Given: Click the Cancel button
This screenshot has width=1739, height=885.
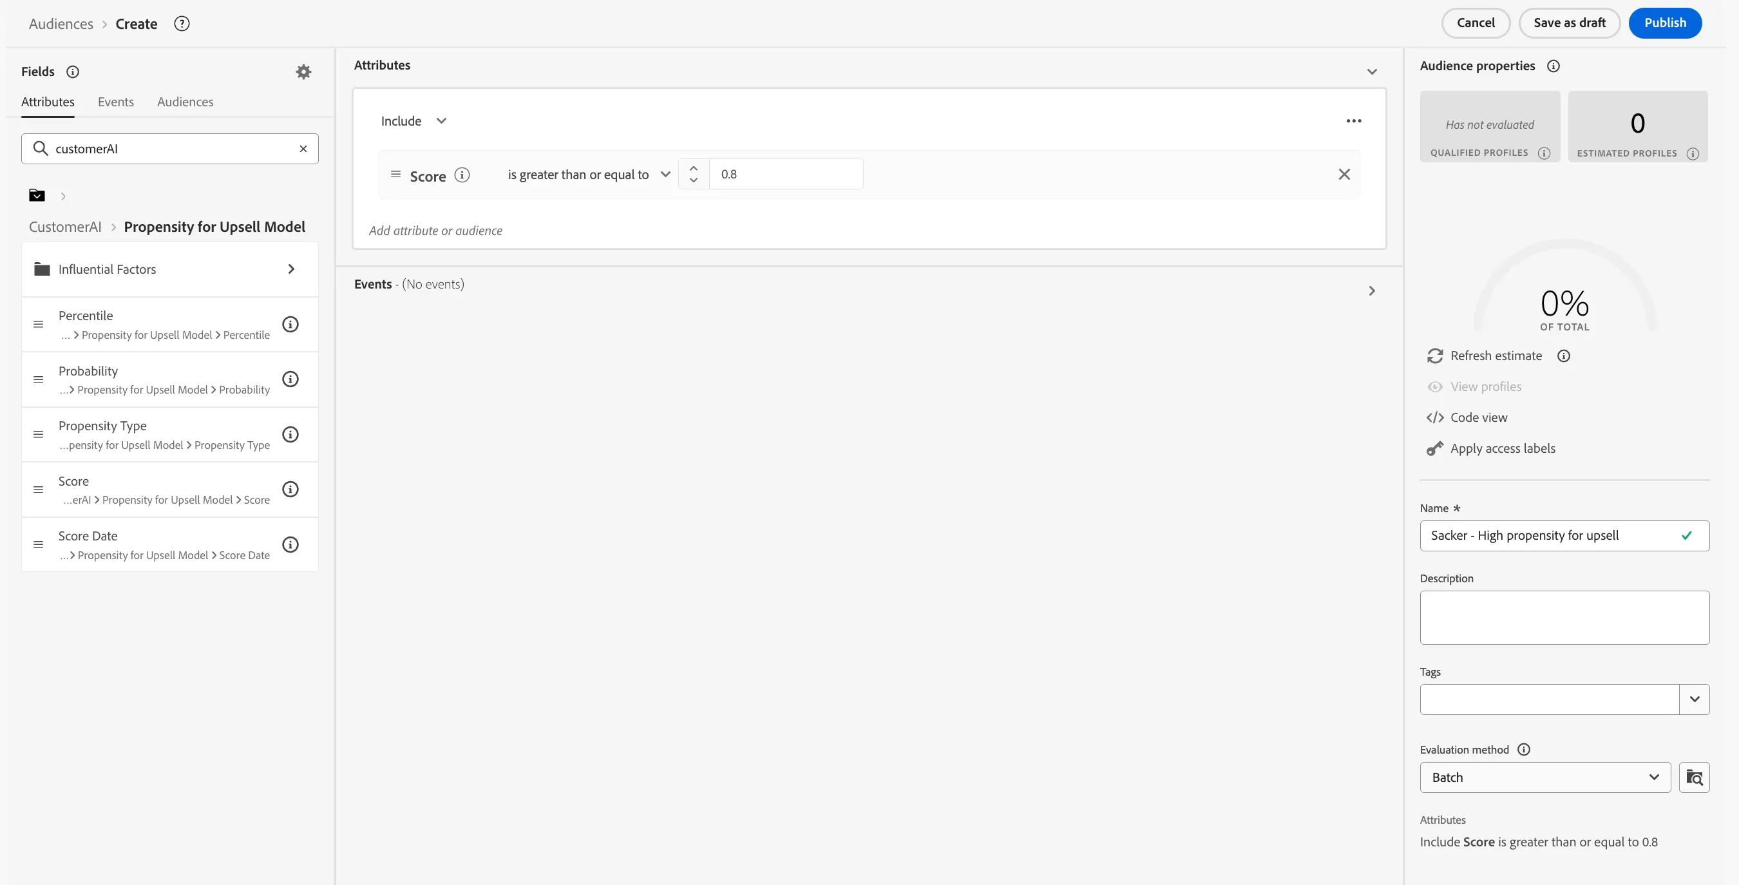Looking at the screenshot, I should tap(1476, 23).
